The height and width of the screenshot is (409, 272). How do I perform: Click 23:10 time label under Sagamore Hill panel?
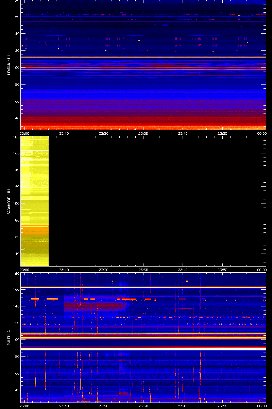pyautogui.click(x=64, y=270)
